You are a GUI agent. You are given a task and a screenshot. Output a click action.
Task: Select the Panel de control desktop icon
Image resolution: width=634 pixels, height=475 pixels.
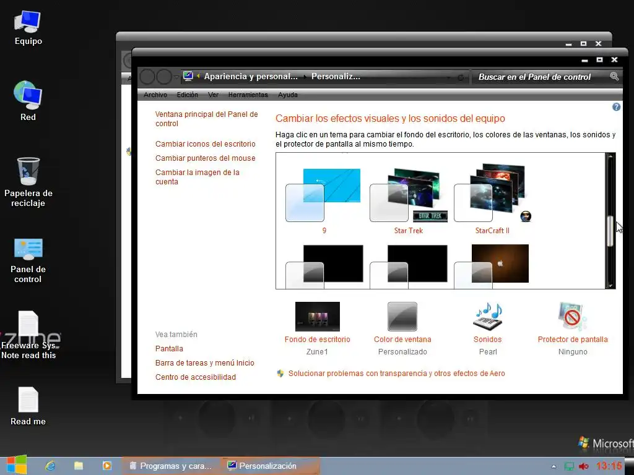(28, 260)
